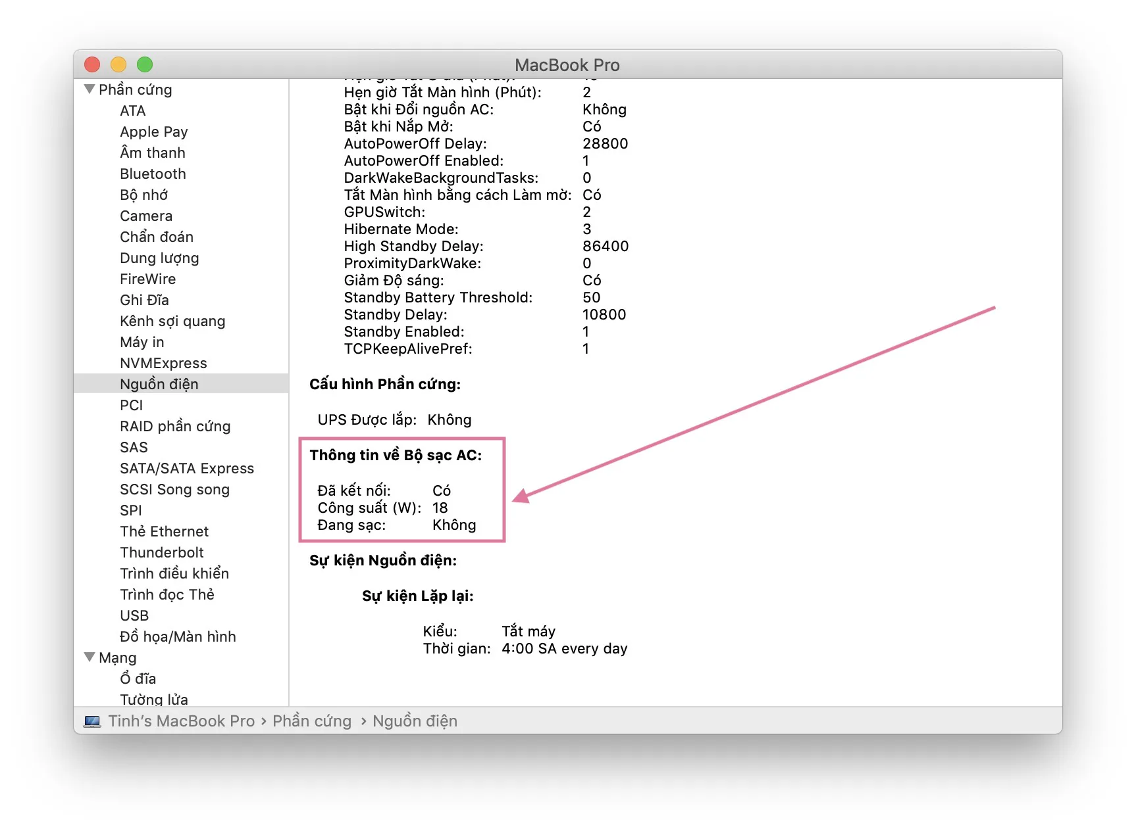This screenshot has height=831, width=1136.
Task: Select Ổ đĩa under Mạng
Action: [x=138, y=678]
